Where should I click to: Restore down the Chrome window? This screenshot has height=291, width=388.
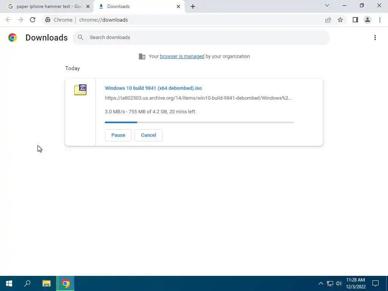pyautogui.click(x=362, y=5)
